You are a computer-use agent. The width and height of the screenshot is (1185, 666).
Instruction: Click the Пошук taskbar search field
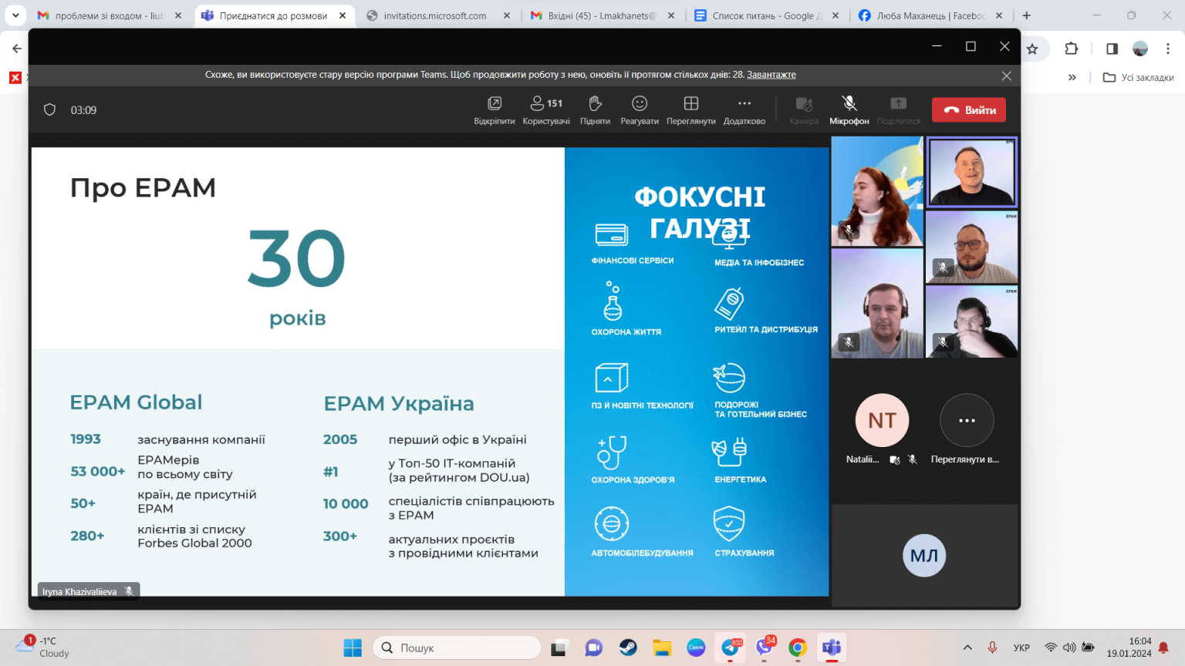457,647
